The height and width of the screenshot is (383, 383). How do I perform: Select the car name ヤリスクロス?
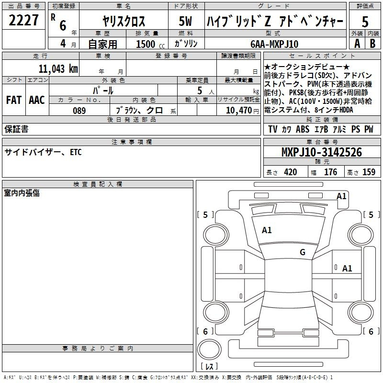pos(124,21)
